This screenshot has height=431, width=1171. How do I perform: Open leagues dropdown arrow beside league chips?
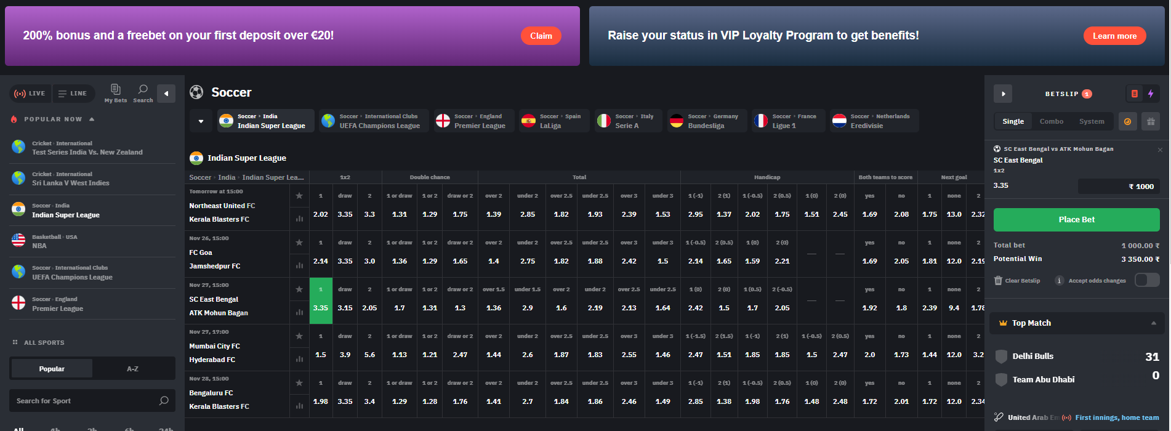[201, 121]
